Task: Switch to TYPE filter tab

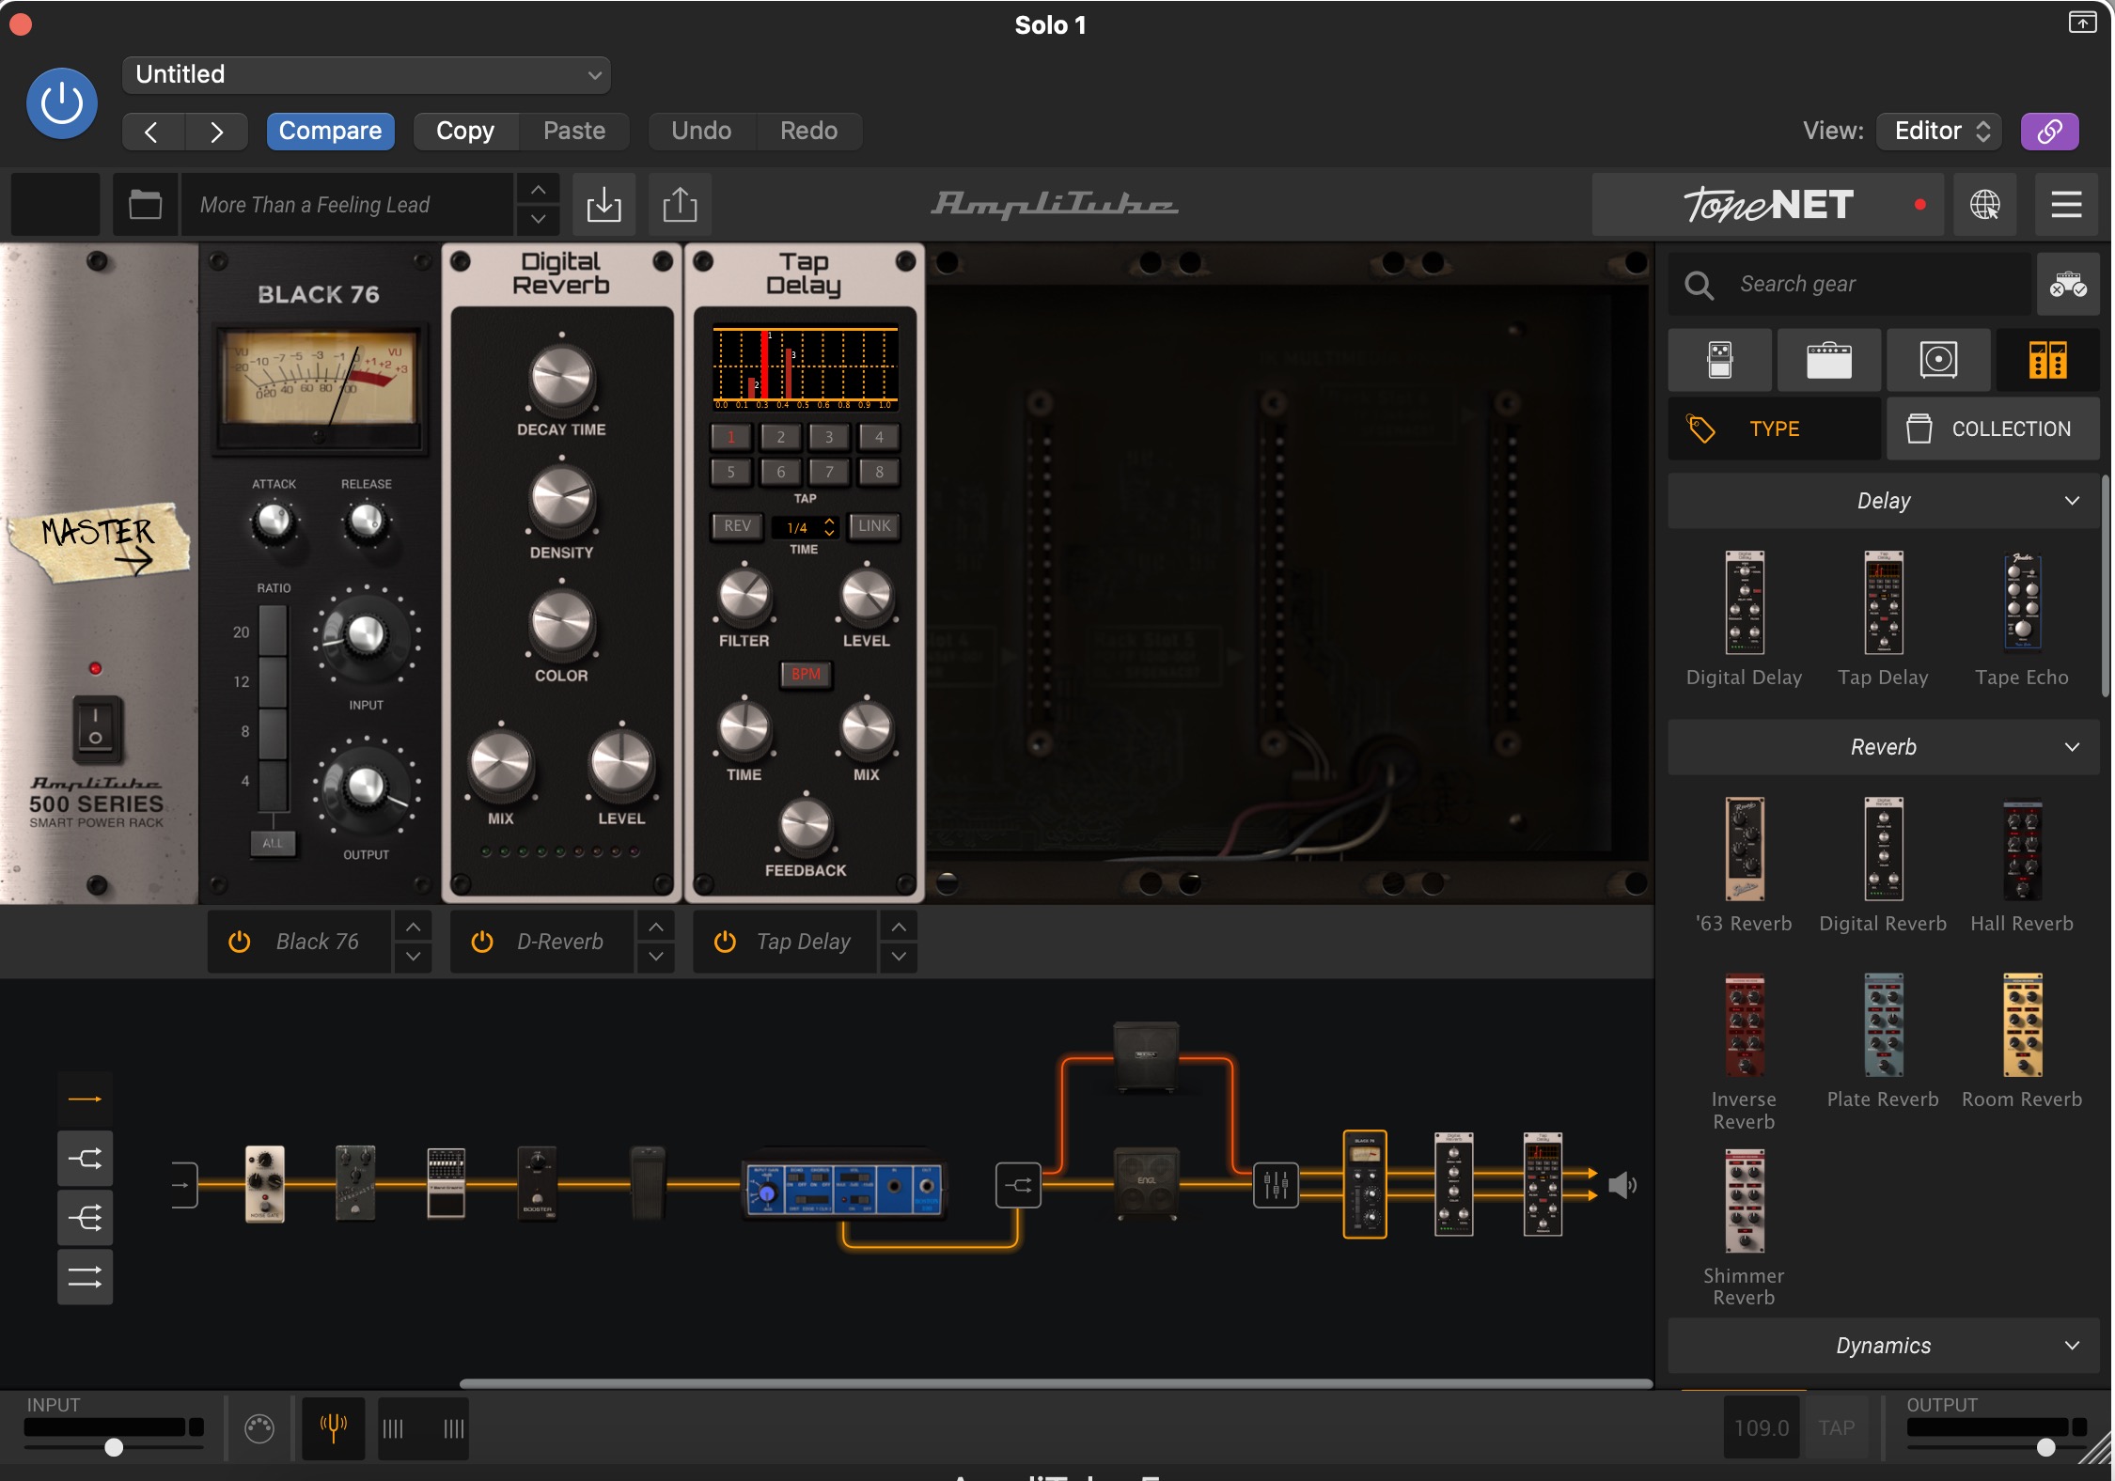Action: tap(1775, 429)
